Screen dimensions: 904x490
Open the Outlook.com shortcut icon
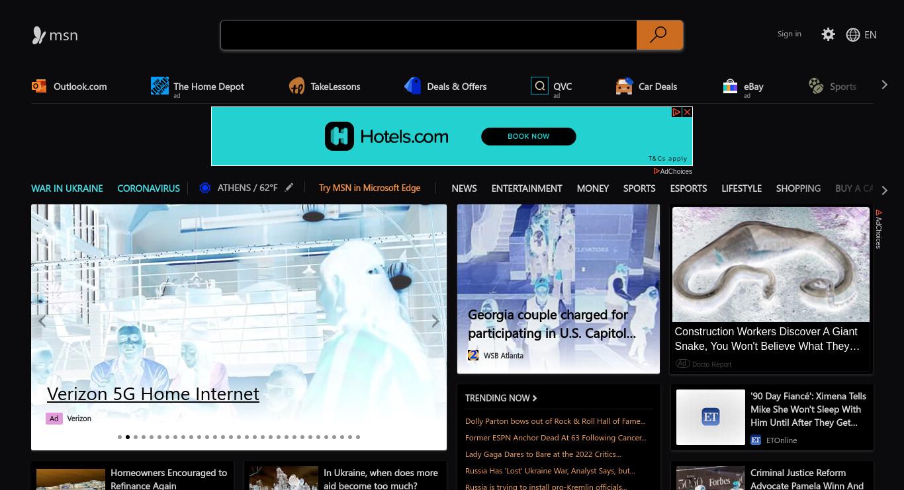click(x=39, y=86)
